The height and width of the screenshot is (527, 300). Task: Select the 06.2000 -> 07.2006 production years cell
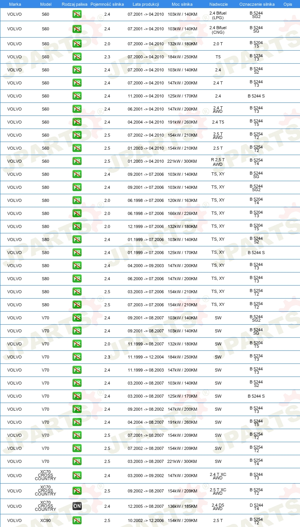point(146,279)
